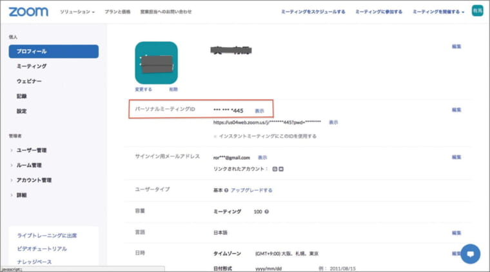Open the ソリューション dropdown menu
Viewport: 490px width, 272px height.
pyautogui.click(x=77, y=12)
